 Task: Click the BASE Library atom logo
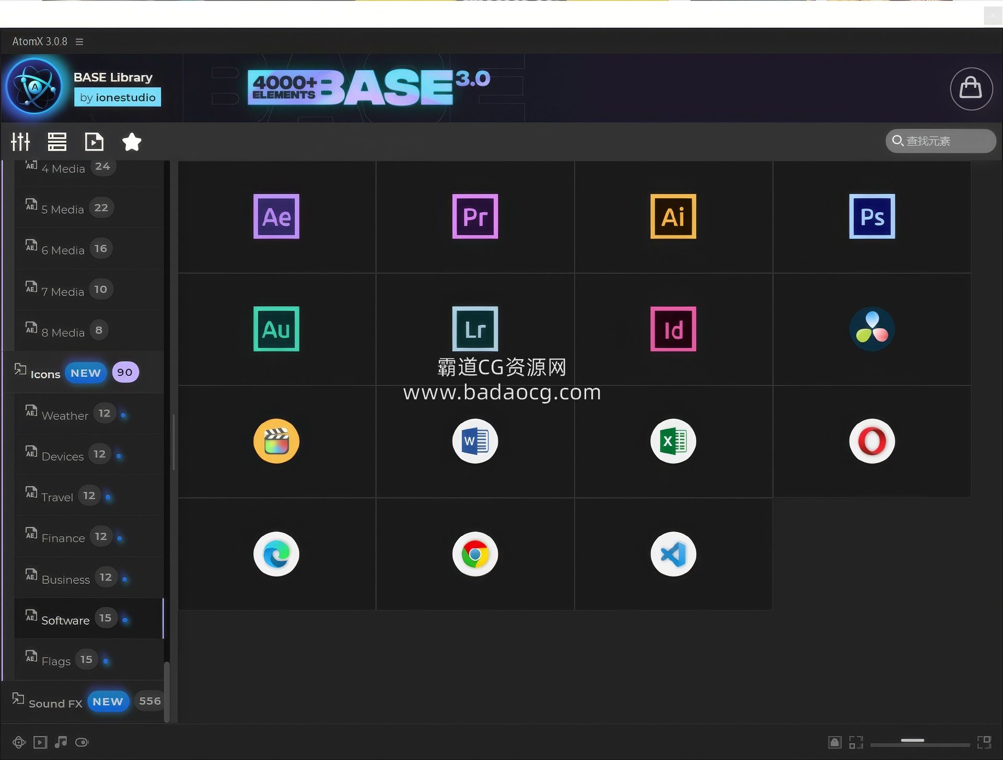(34, 86)
